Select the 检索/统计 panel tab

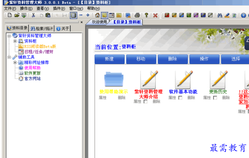[x=42, y=29]
